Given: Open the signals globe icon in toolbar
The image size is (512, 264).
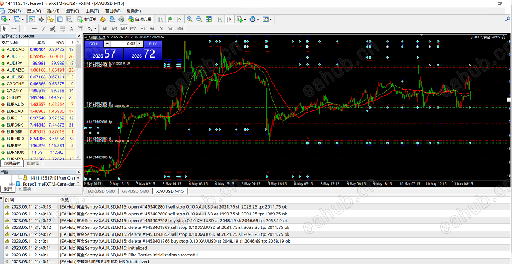Looking at the screenshot, I should (122, 19).
